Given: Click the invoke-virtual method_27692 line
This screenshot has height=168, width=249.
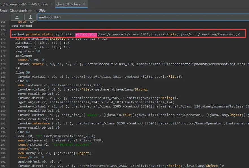Looking at the screenshot, I should point(133,107).
